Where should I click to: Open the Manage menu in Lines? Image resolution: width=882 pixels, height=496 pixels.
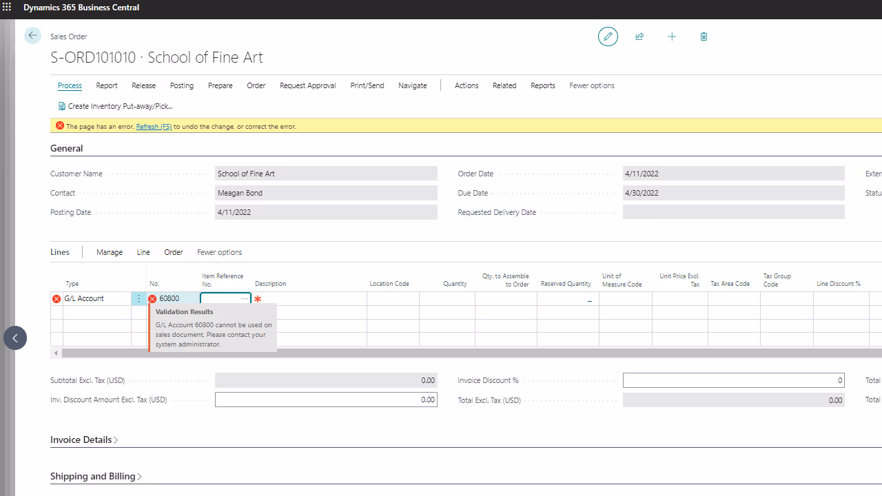coord(110,252)
